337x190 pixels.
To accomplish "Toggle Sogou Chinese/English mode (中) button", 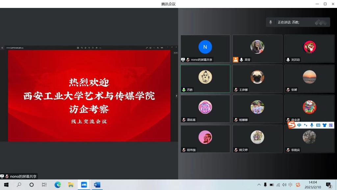I will point(299,125).
